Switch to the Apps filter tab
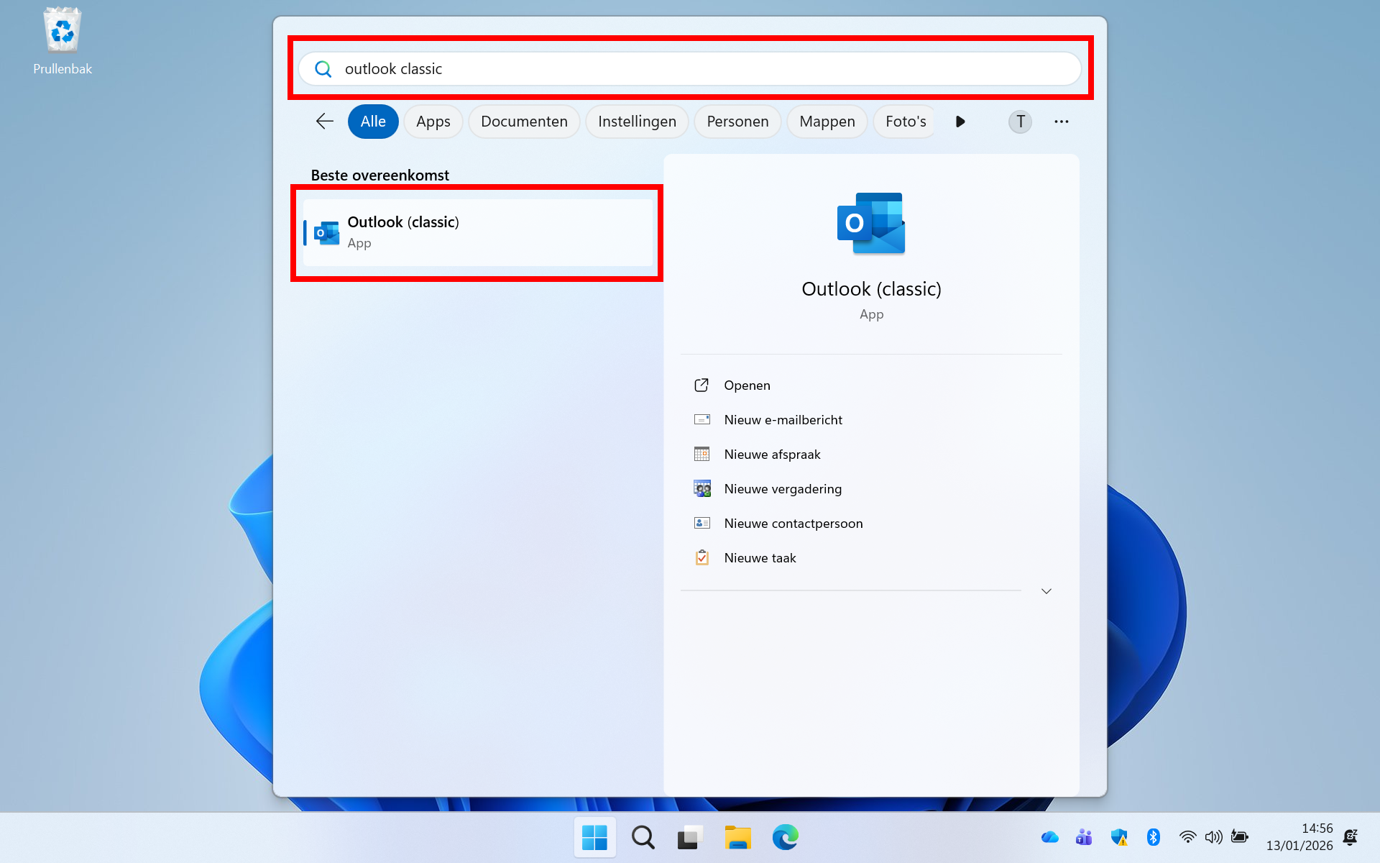This screenshot has height=863, width=1380. [433, 122]
